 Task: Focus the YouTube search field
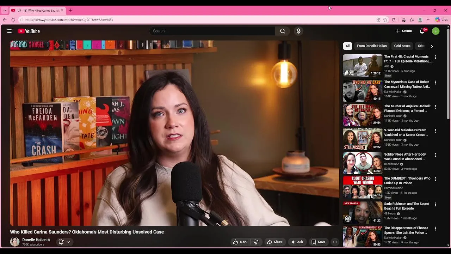click(x=212, y=31)
